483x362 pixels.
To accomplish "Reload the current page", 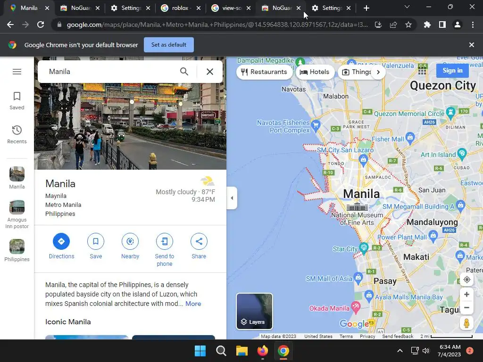I will click(41, 25).
